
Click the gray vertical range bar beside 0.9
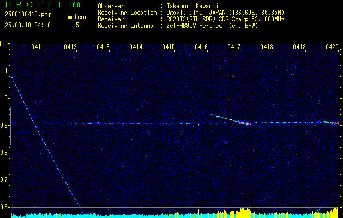coord(10,126)
